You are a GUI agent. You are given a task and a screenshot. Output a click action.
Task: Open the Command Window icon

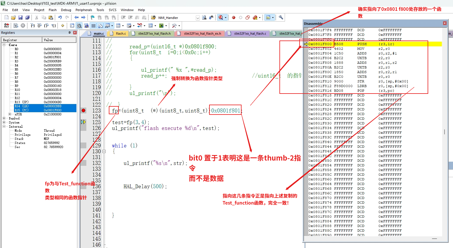(x=72, y=25)
